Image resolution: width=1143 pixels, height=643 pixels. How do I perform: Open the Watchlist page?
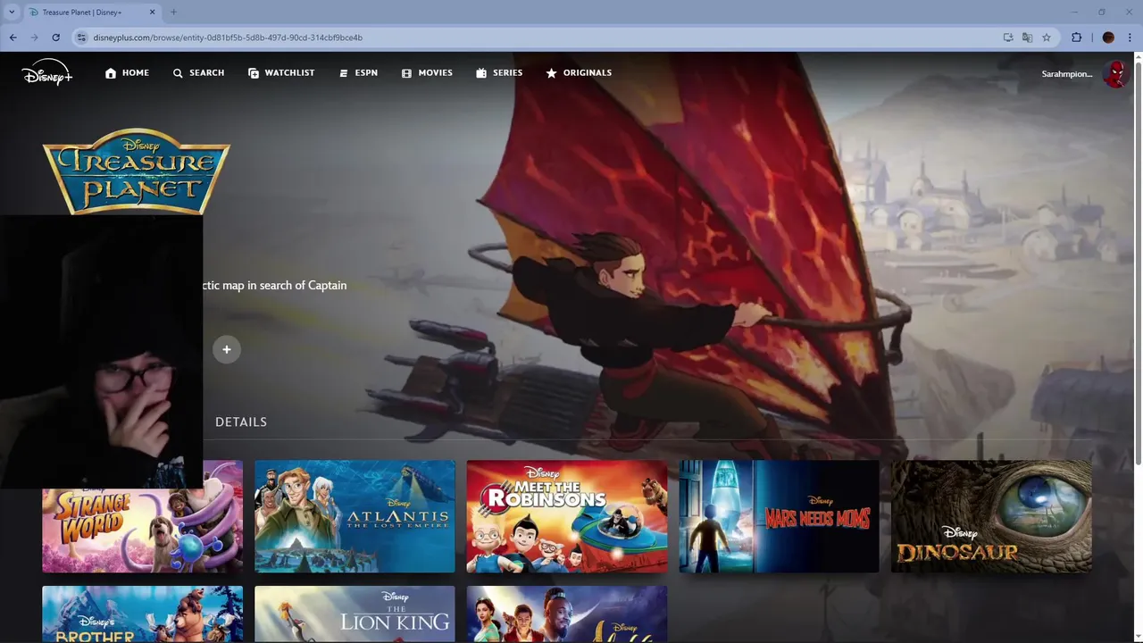coord(281,73)
